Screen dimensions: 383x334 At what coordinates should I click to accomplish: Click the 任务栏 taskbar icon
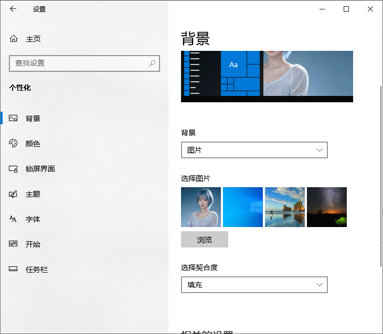pos(13,269)
